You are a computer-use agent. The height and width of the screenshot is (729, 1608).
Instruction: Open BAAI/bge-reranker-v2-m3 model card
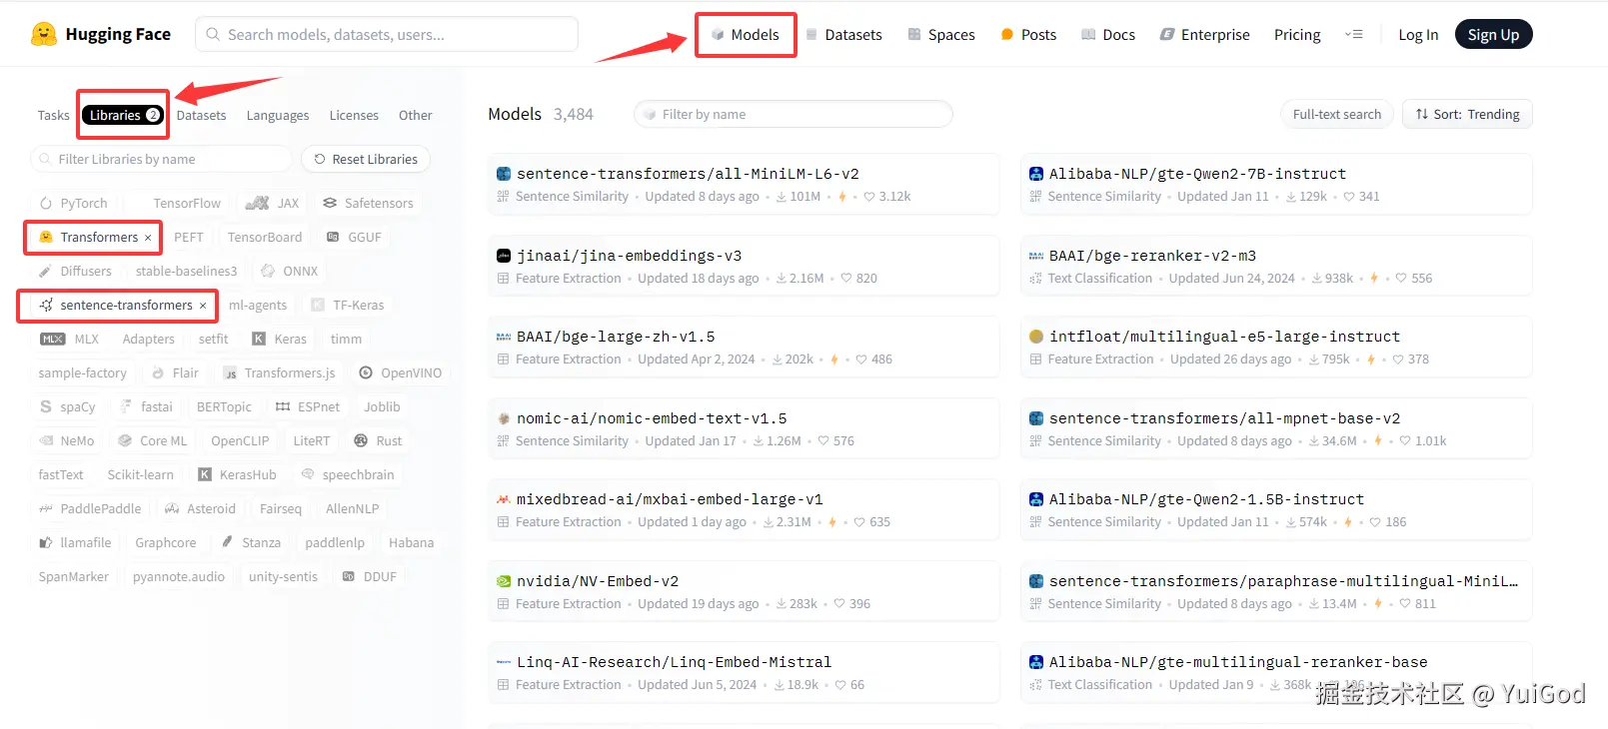[1276, 267]
